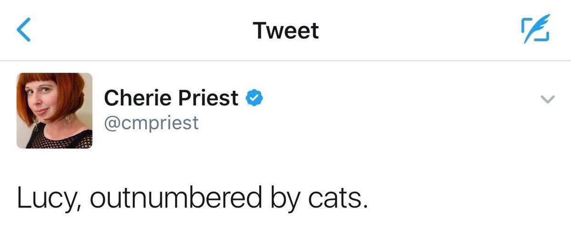Open the @cmpriest handle
Screen dimensions: 571x226
point(151,123)
